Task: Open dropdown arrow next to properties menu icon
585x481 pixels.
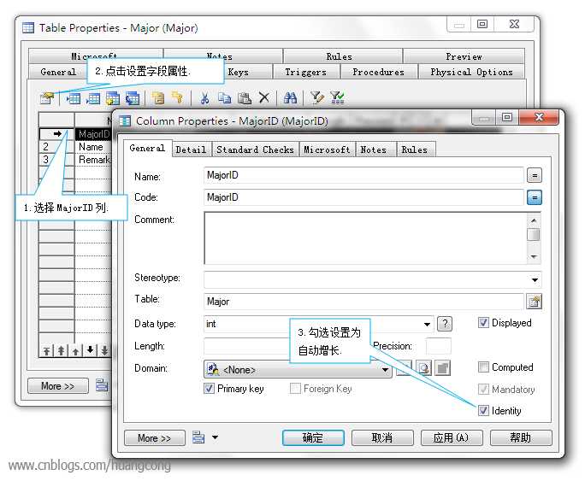Action: coord(215,437)
